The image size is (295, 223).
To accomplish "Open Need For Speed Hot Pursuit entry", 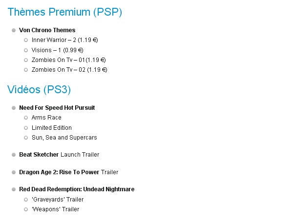I will point(57,108).
